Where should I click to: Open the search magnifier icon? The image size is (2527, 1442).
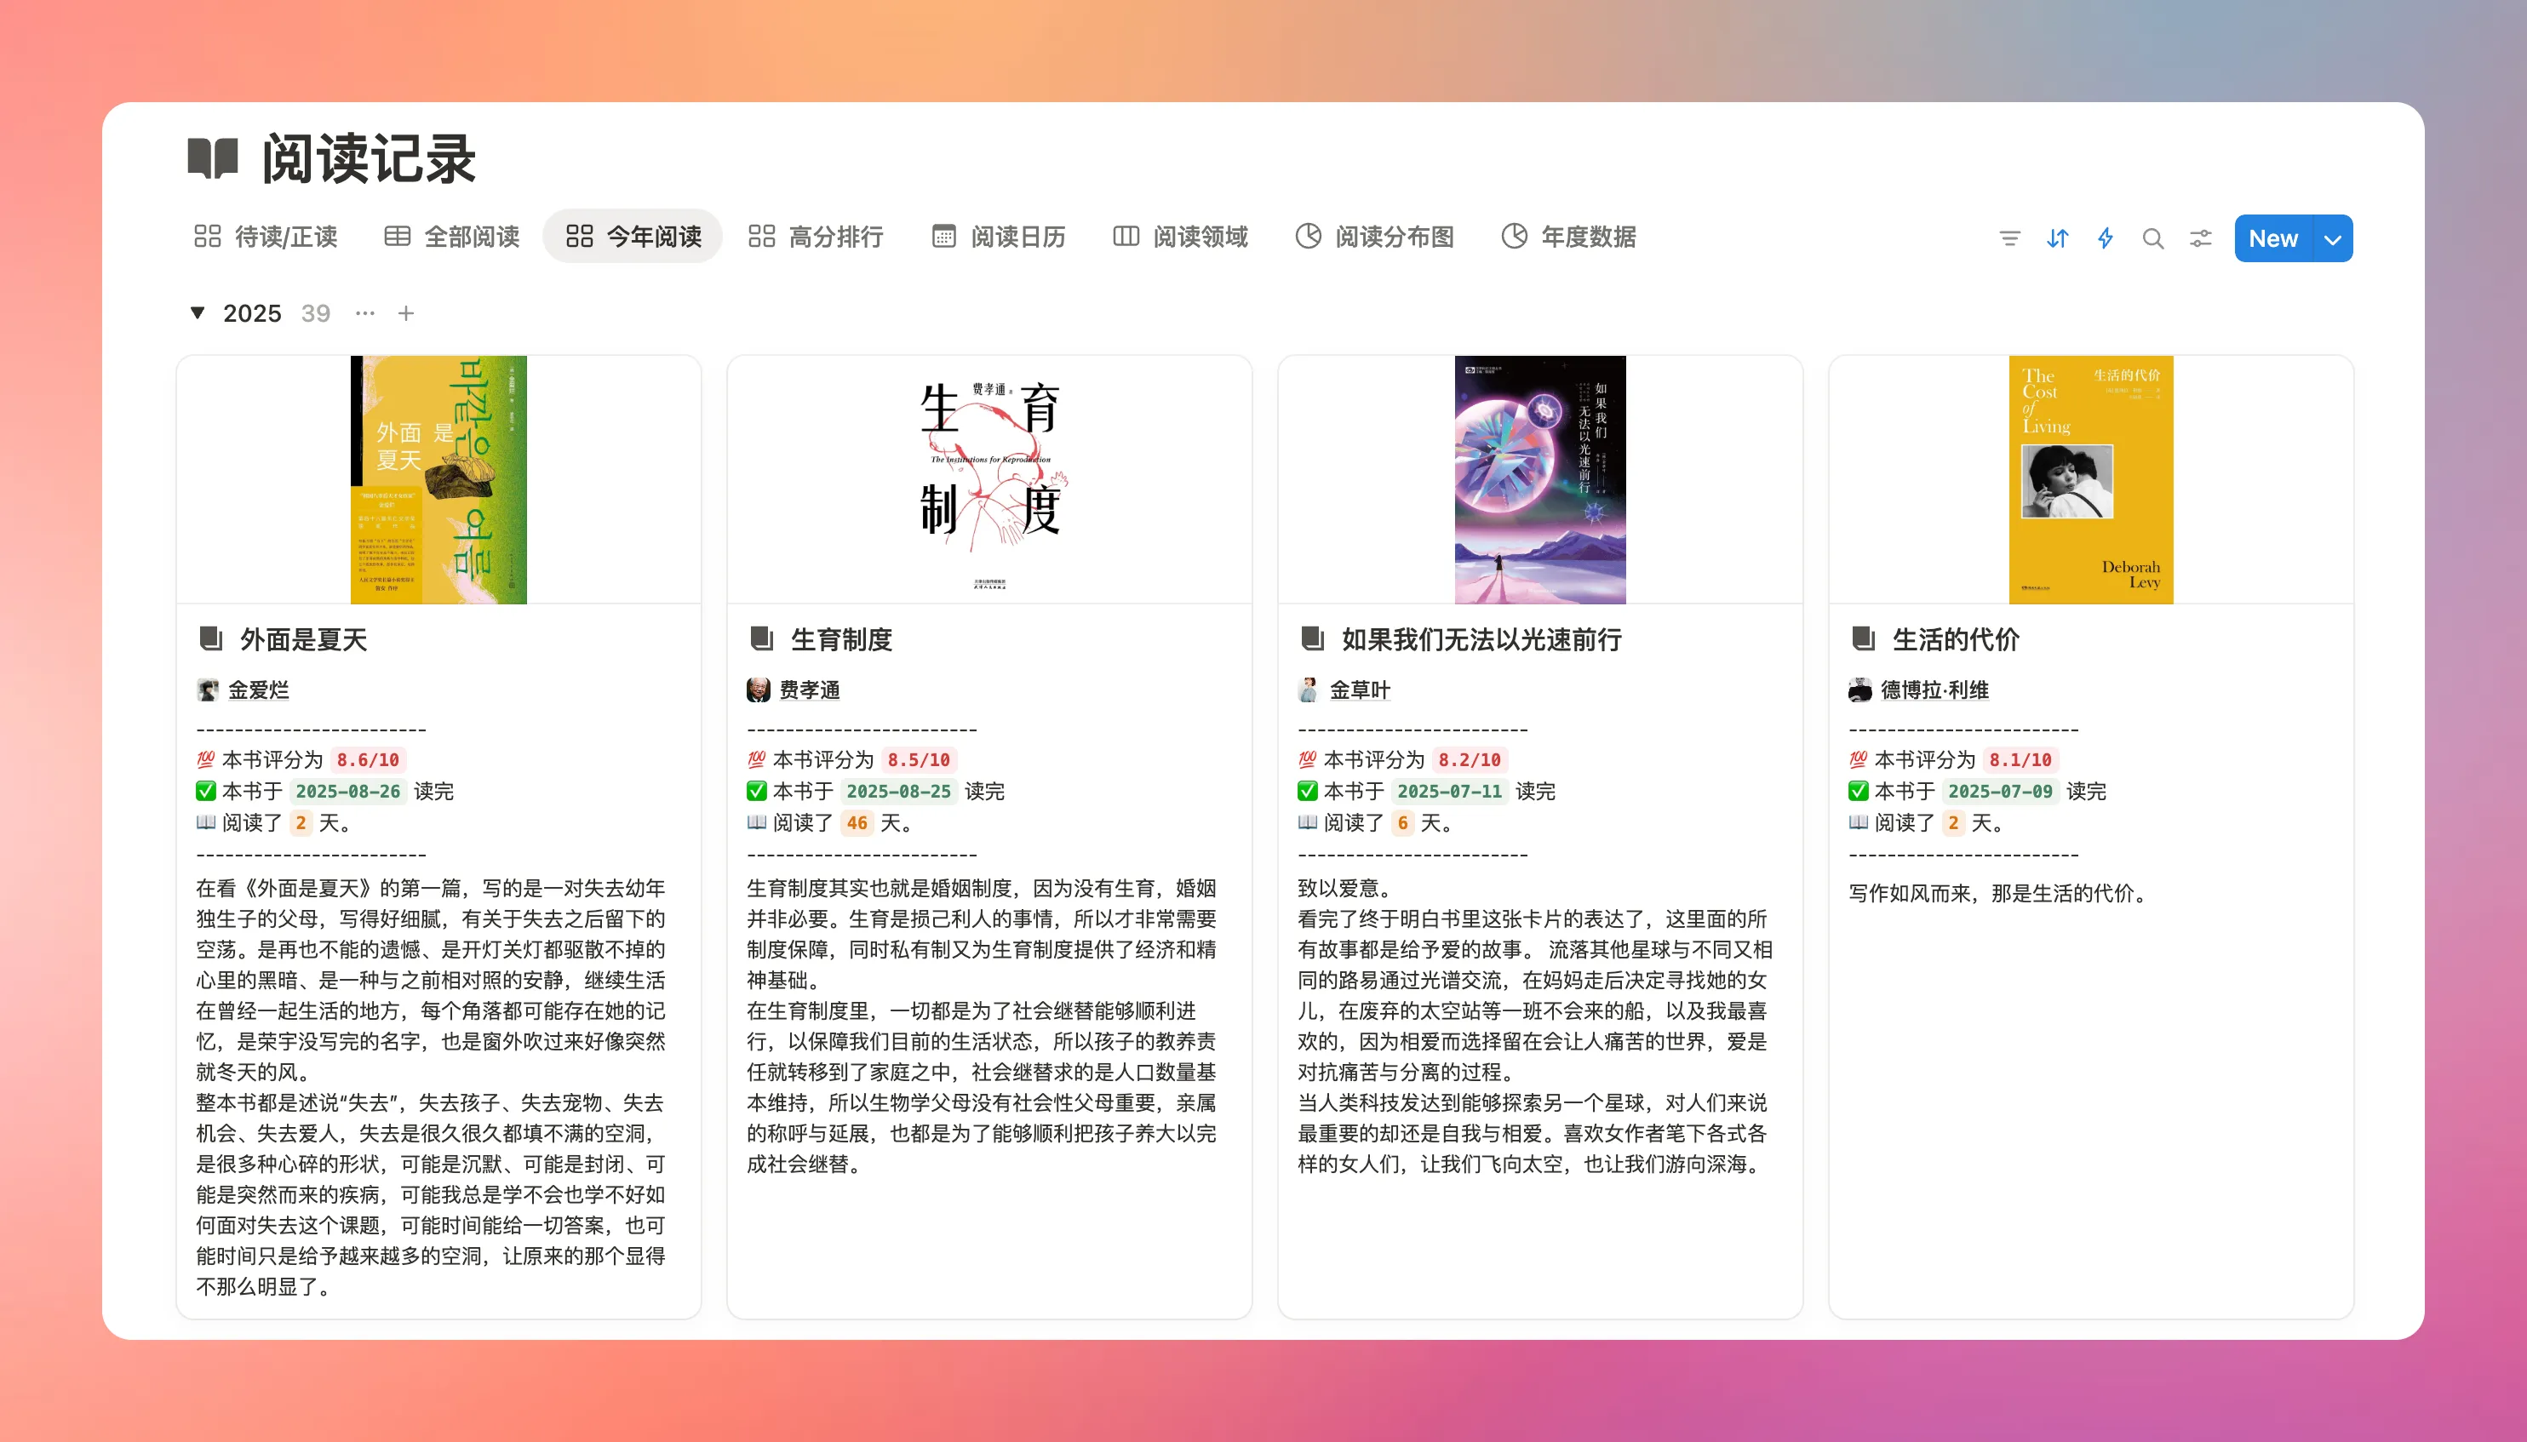click(2152, 238)
